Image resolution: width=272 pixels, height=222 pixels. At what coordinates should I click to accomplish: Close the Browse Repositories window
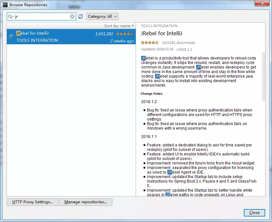262,3
